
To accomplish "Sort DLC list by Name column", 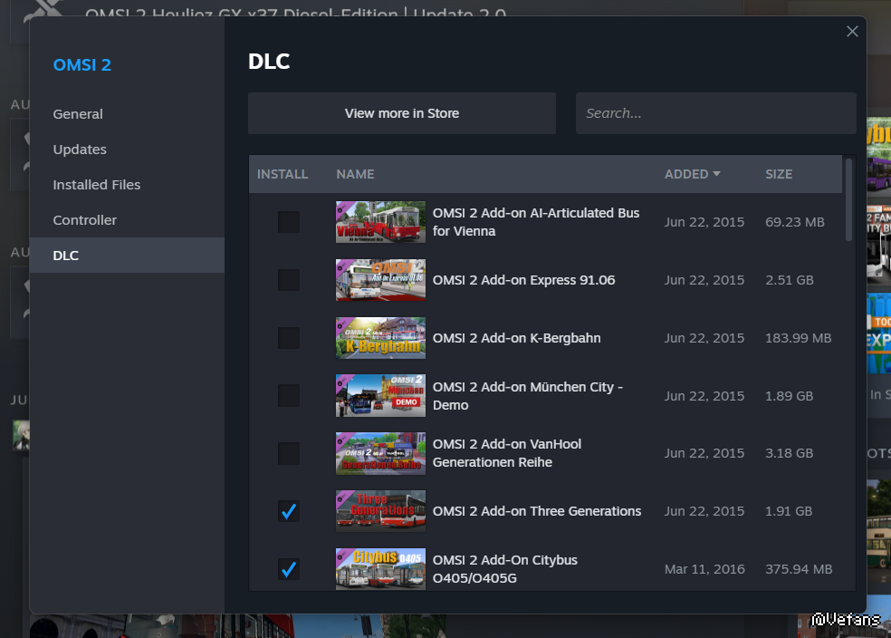I will point(355,174).
